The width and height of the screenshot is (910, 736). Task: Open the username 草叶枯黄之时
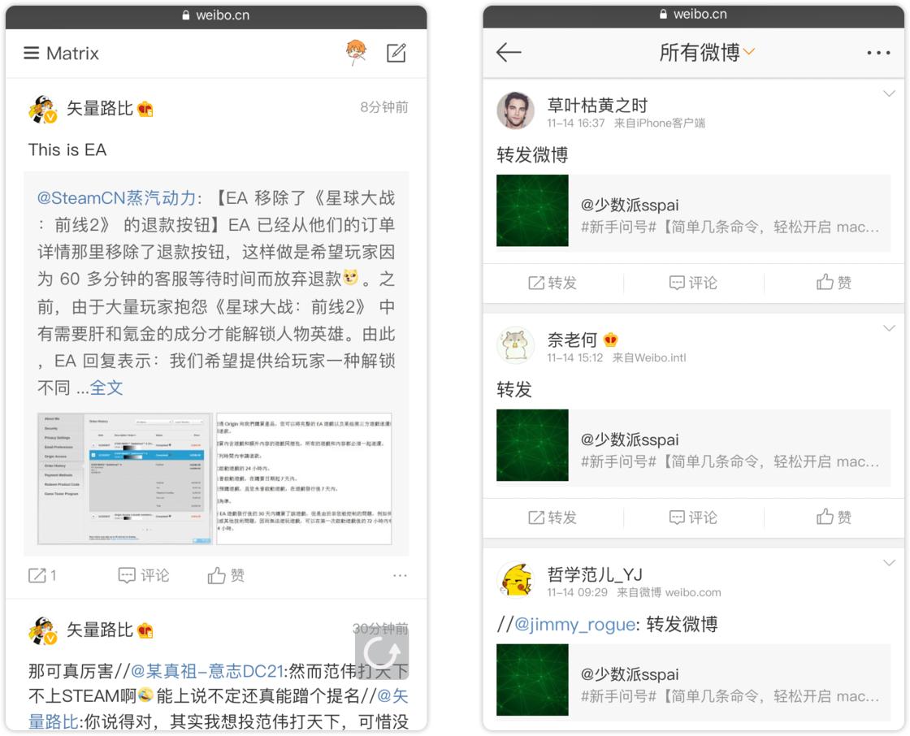597,106
